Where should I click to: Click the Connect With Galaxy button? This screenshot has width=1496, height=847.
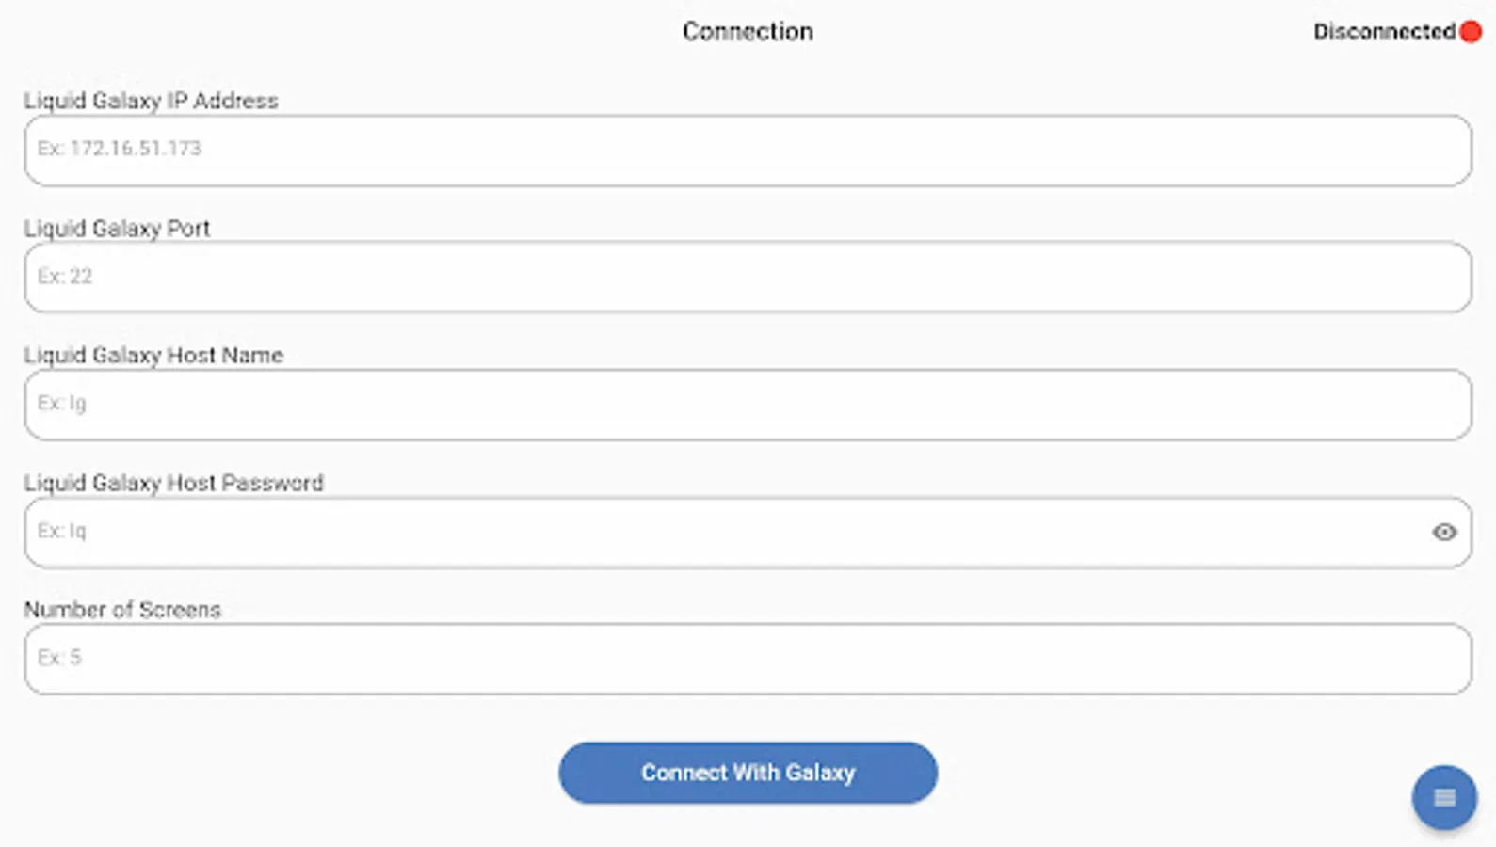[x=748, y=773]
